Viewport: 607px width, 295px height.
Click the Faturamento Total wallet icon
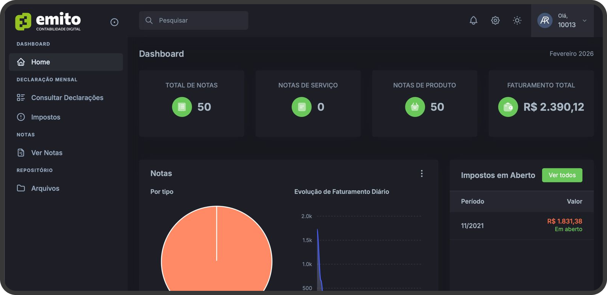[x=508, y=107]
